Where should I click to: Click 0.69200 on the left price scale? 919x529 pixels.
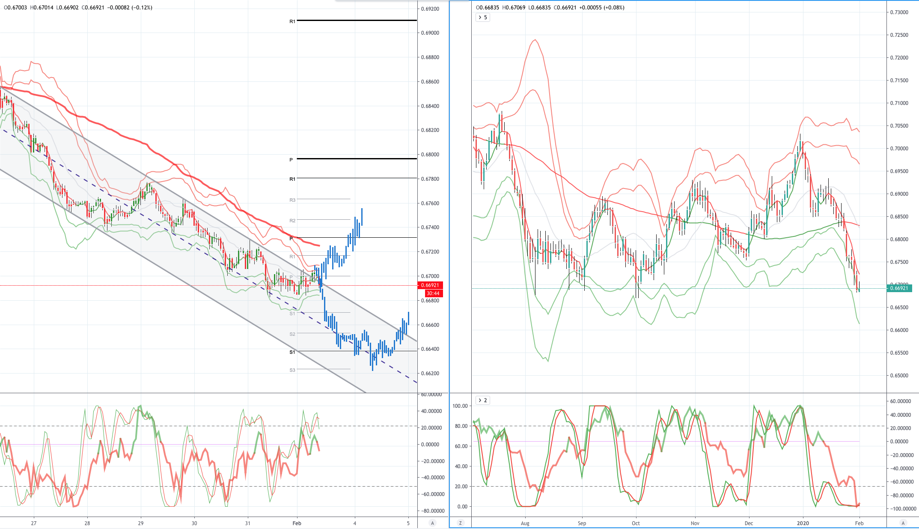[430, 9]
